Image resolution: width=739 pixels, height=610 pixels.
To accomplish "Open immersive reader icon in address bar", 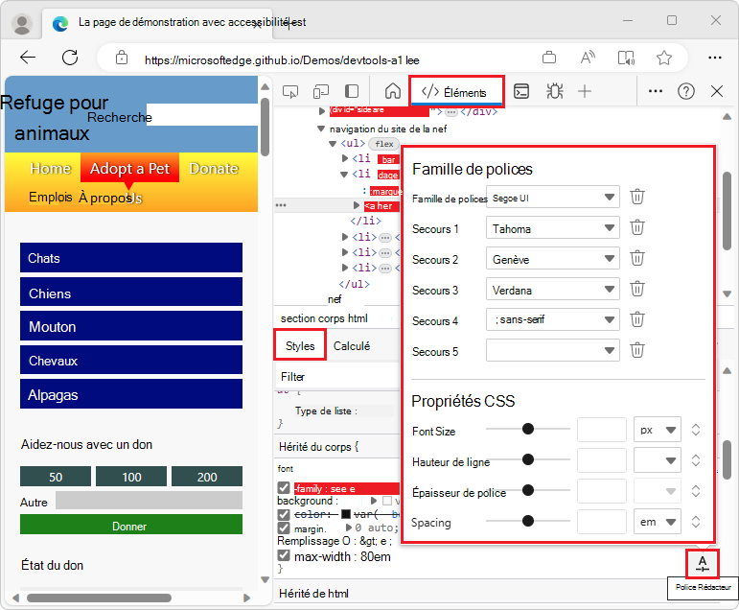I will click(x=626, y=58).
